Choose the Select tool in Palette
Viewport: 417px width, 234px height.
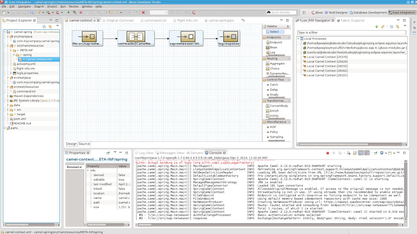(275, 32)
